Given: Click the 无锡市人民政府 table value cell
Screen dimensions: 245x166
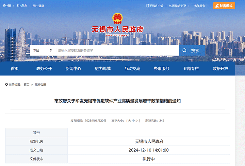Looking at the screenshot, I should click(x=149, y=141).
